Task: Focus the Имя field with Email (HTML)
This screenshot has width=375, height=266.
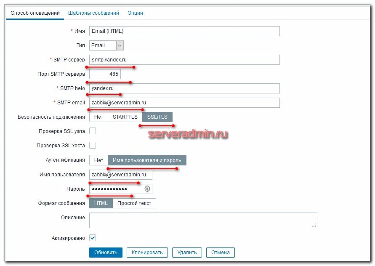Action: click(184, 31)
